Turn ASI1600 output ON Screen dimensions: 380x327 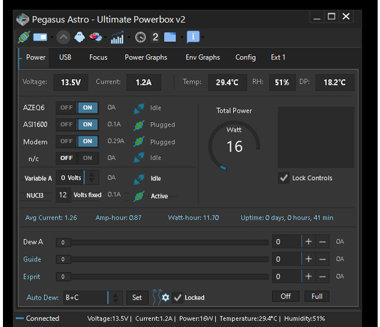(87, 125)
